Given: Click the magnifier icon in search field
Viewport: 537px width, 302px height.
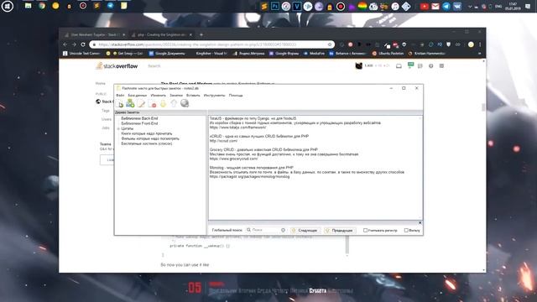Looking at the screenshot, I should pos(248,230).
